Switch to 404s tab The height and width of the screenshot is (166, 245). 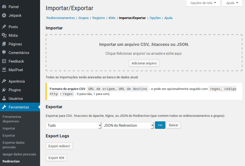(112, 18)
